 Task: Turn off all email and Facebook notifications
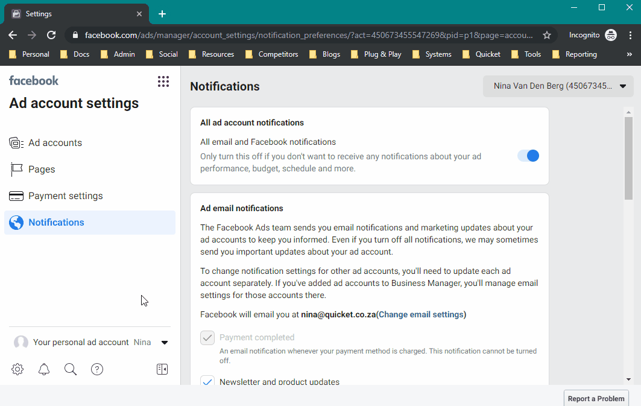tap(528, 156)
